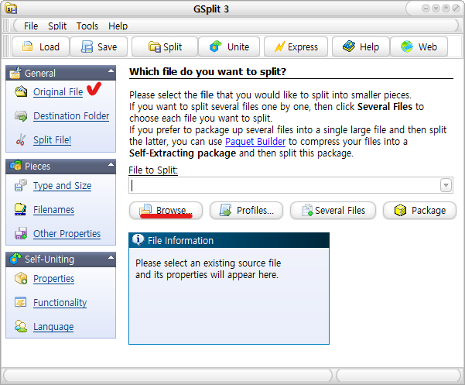Open the File to Split dropdown arrow

coord(446,185)
